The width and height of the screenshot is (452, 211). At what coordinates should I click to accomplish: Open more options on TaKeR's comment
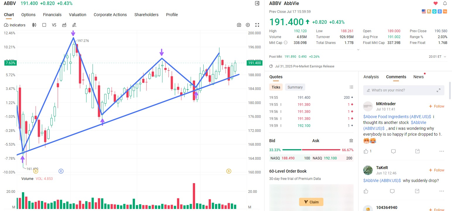click(x=442, y=191)
